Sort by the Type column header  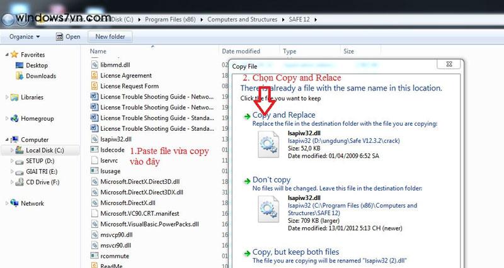(x=290, y=51)
